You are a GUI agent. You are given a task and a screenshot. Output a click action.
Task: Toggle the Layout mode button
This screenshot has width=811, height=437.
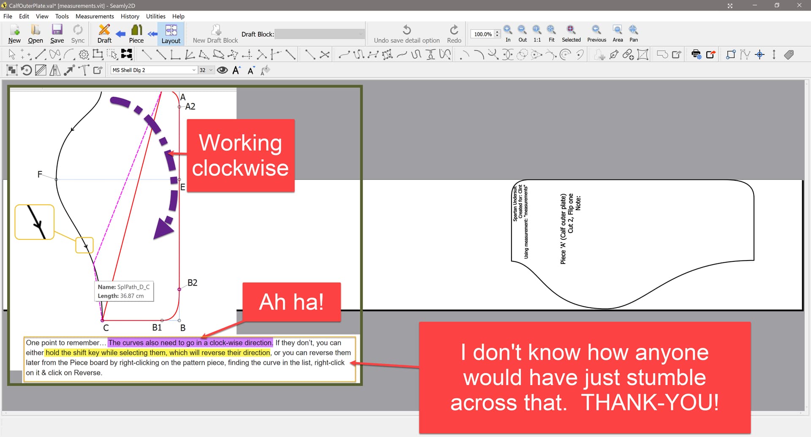[171, 34]
